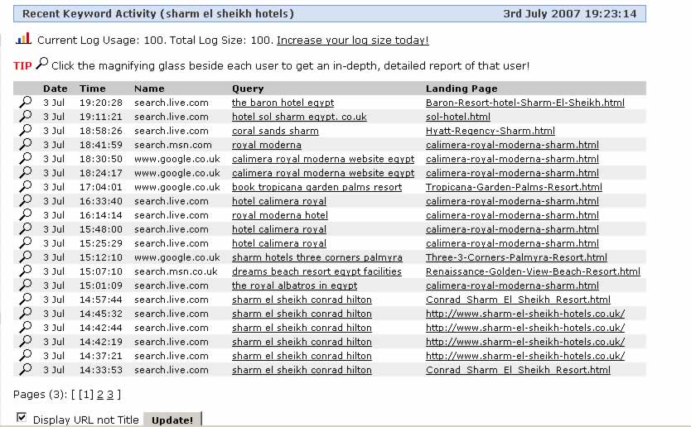
Task: Click current page indicator [1]
Action: [x=86, y=395]
